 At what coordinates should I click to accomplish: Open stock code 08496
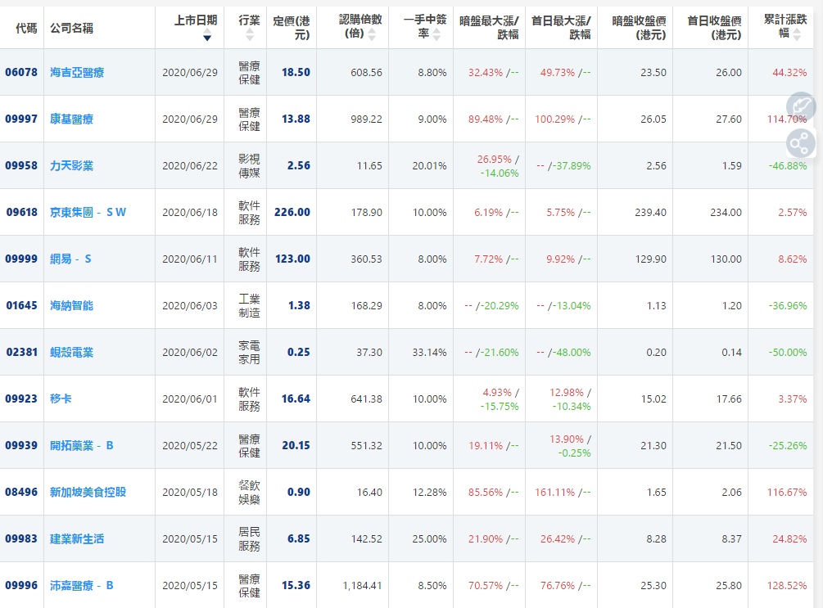(x=21, y=492)
